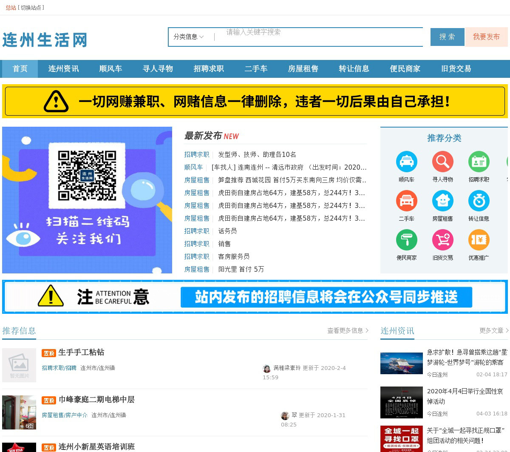Click the 房屋租售 house icon
The height and width of the screenshot is (452, 510).
click(442, 201)
